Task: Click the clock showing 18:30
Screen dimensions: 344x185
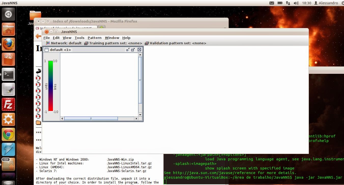Action: click(307, 3)
